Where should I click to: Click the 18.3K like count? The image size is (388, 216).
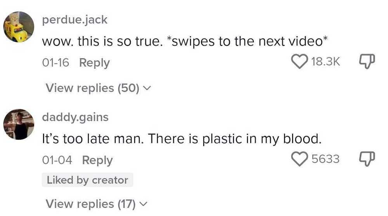(x=326, y=61)
